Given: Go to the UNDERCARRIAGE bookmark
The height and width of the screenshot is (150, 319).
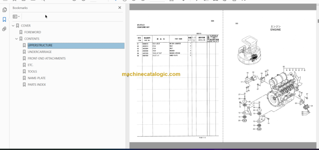Looking at the screenshot, I should (x=39, y=52).
